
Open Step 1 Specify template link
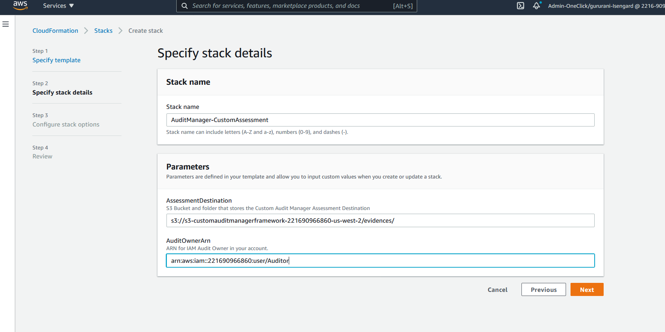tap(56, 60)
